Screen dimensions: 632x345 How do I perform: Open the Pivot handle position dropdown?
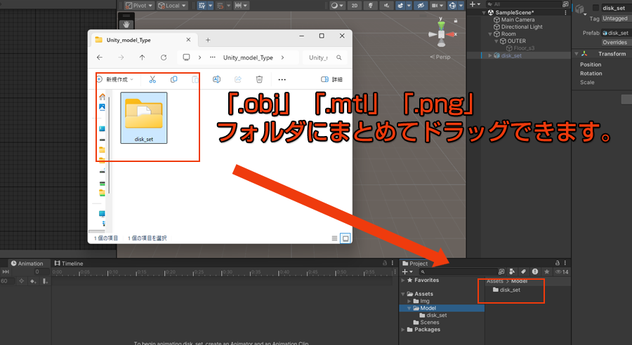click(x=138, y=6)
